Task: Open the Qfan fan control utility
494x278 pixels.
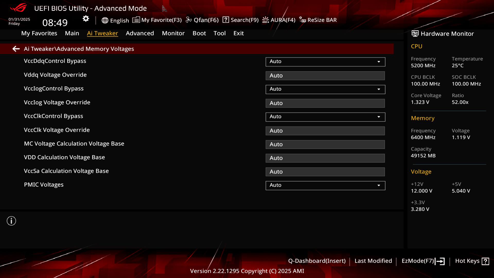Action: tap(202, 20)
